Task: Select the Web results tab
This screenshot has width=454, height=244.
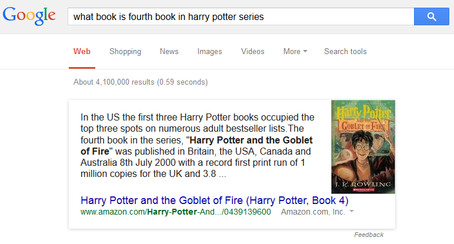Action: pos(82,51)
